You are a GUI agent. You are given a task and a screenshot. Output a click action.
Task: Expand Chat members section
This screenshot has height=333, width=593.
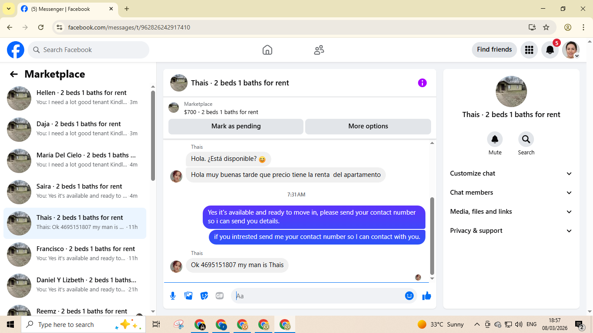[511, 193]
